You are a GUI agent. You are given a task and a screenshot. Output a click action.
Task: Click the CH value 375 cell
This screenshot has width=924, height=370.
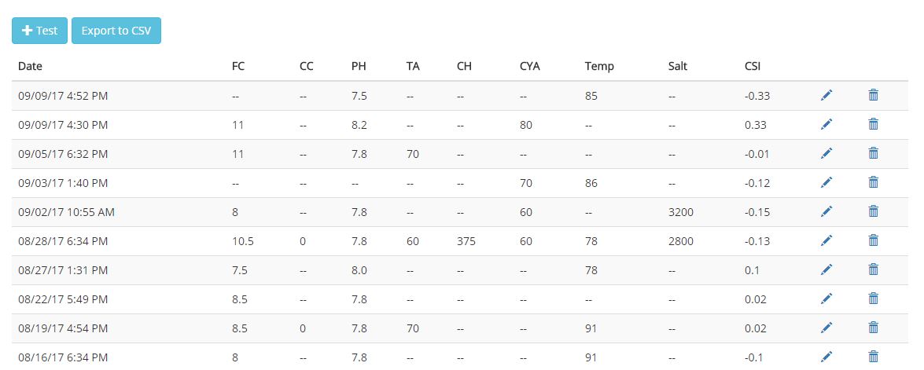466,240
